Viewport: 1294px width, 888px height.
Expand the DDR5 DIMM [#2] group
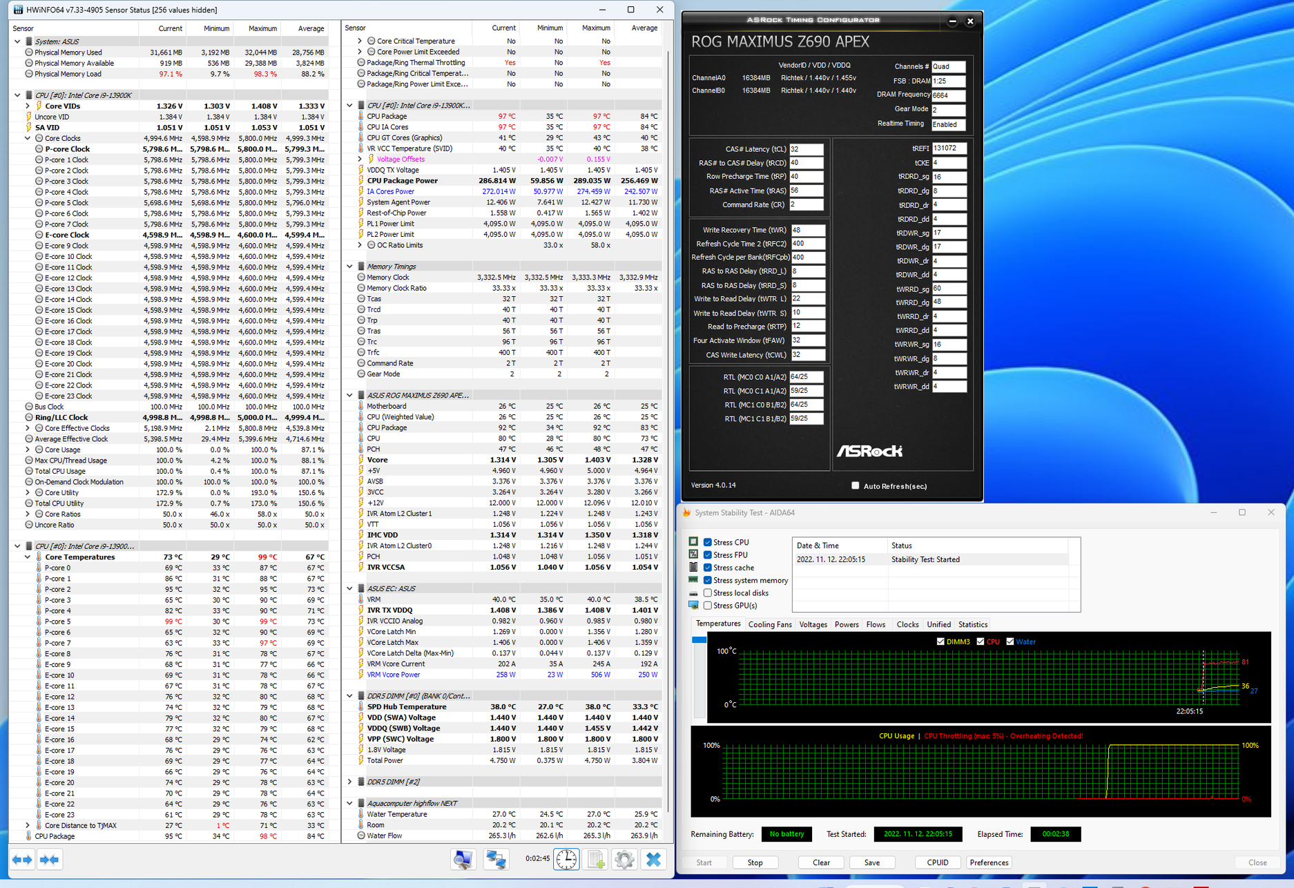tap(349, 782)
